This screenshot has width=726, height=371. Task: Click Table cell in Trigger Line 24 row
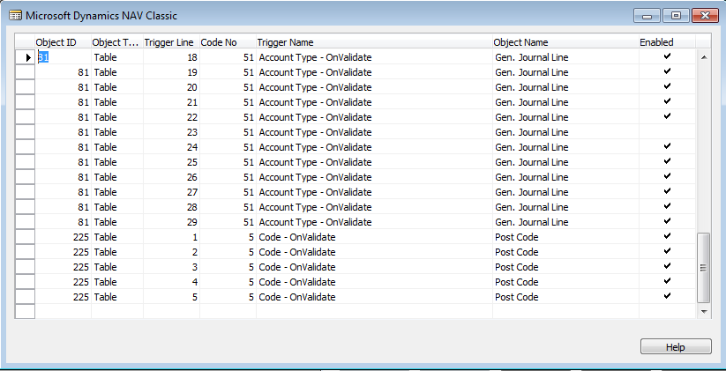pyautogui.click(x=117, y=147)
